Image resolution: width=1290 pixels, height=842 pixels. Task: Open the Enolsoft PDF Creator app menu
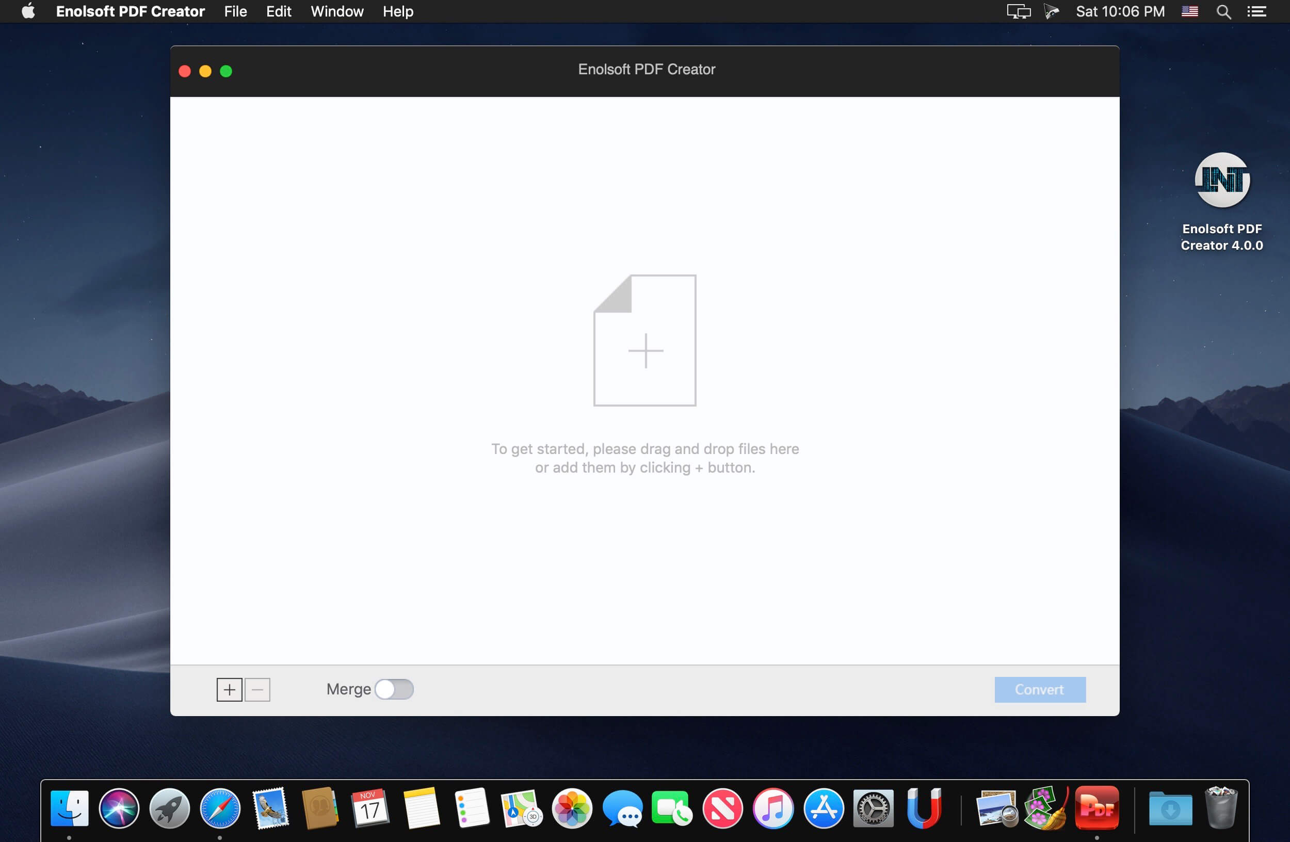click(x=130, y=11)
